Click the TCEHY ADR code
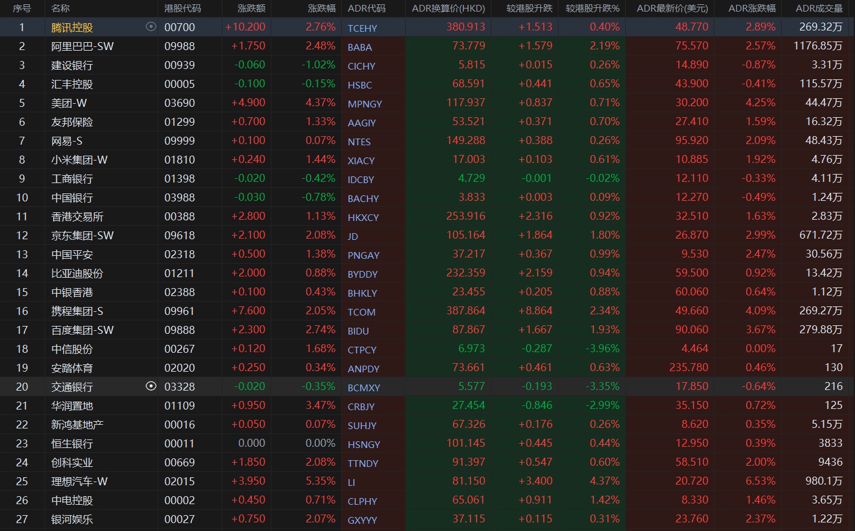855x531 pixels. 362,28
